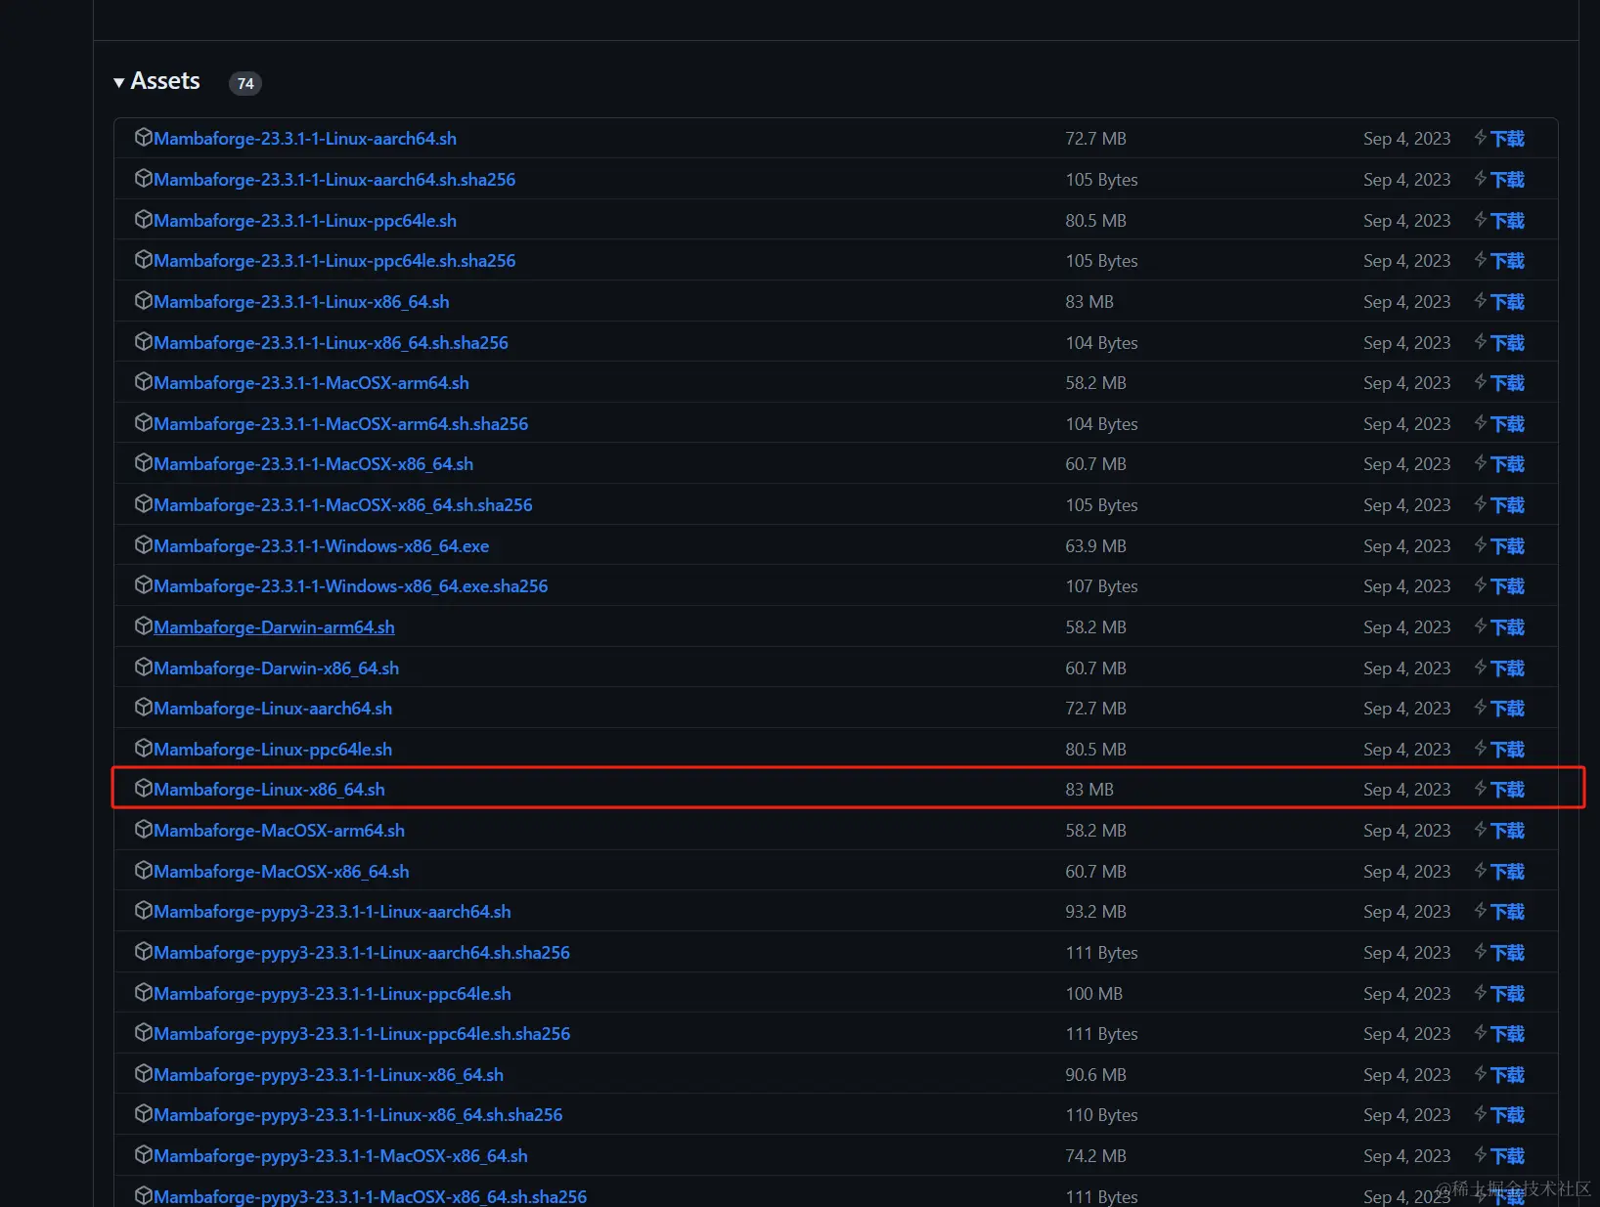This screenshot has width=1600, height=1207.
Task: Click the package icon beside Mambaforge-Darwin-arm64.sh
Action: 143,626
